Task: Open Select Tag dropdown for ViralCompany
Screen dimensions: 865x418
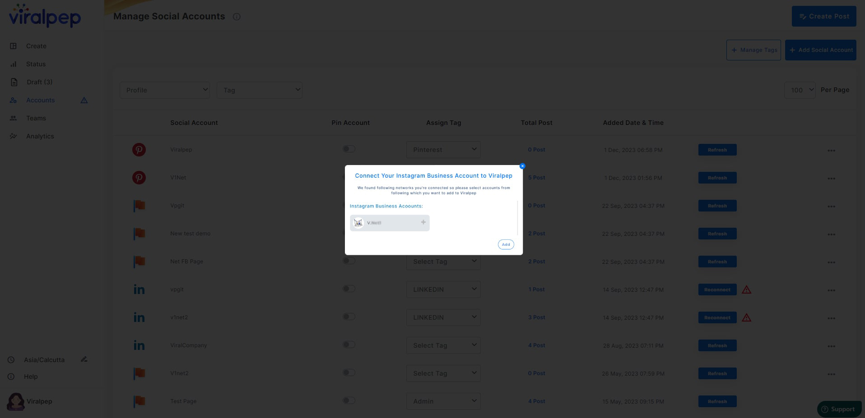Action: [443, 345]
